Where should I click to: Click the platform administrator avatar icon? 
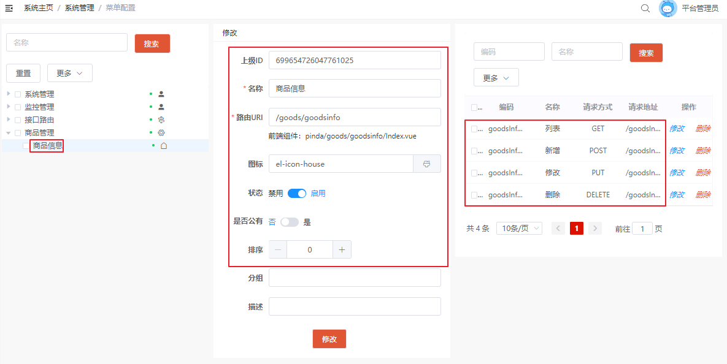(x=667, y=9)
